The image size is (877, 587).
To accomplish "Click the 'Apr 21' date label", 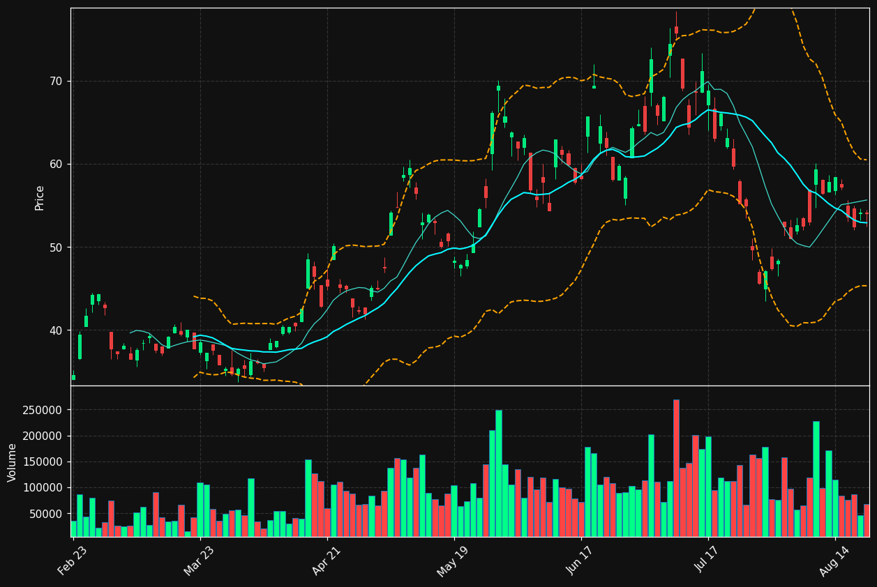I will pos(327,560).
